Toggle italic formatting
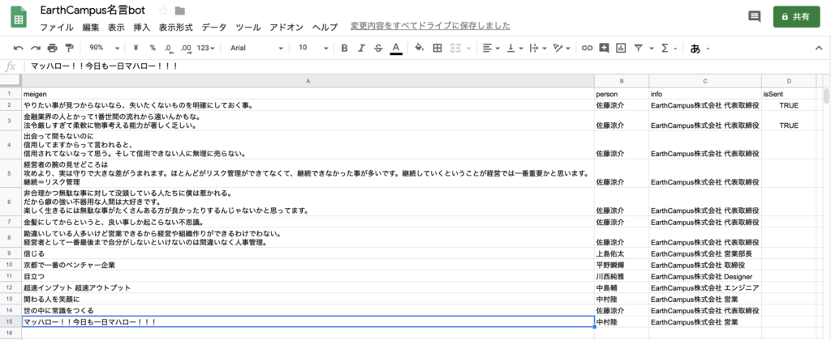The width and height of the screenshot is (831, 340). click(361, 48)
